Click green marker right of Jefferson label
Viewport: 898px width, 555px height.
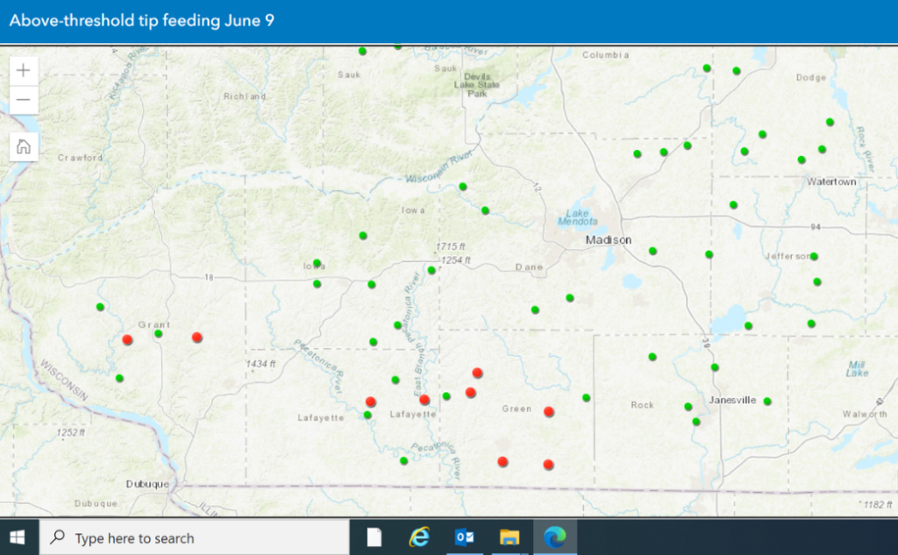(x=814, y=257)
